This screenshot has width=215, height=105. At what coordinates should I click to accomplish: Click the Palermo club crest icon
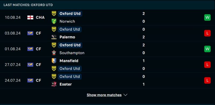click(54, 37)
